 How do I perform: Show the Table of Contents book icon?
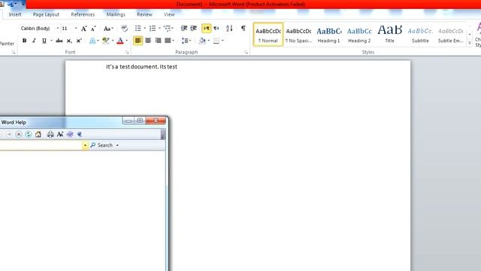pos(70,134)
